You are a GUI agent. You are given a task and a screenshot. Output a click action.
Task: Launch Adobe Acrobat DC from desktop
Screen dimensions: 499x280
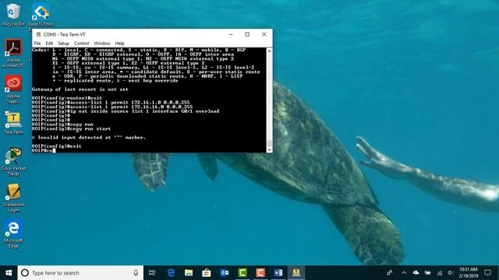point(13,54)
